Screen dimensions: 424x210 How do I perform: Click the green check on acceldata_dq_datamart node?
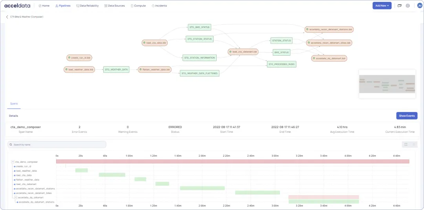(314, 58)
